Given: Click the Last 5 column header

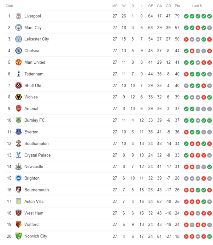Looking at the screenshot, I should 197,6.
